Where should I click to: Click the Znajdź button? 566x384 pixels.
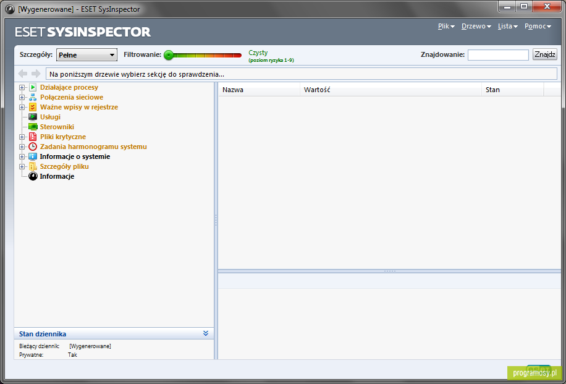click(545, 54)
